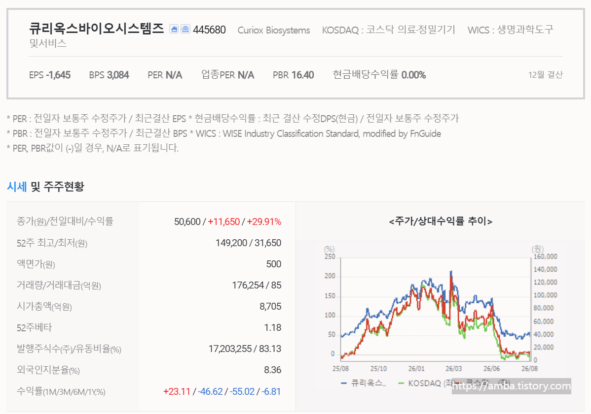This screenshot has height=414, width=591.
Task: Click the 시가총액 value 8,705
Action: [270, 307]
